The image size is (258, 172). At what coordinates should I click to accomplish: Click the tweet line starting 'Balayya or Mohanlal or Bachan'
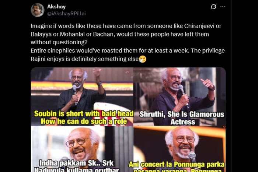pyautogui.click(x=120, y=34)
